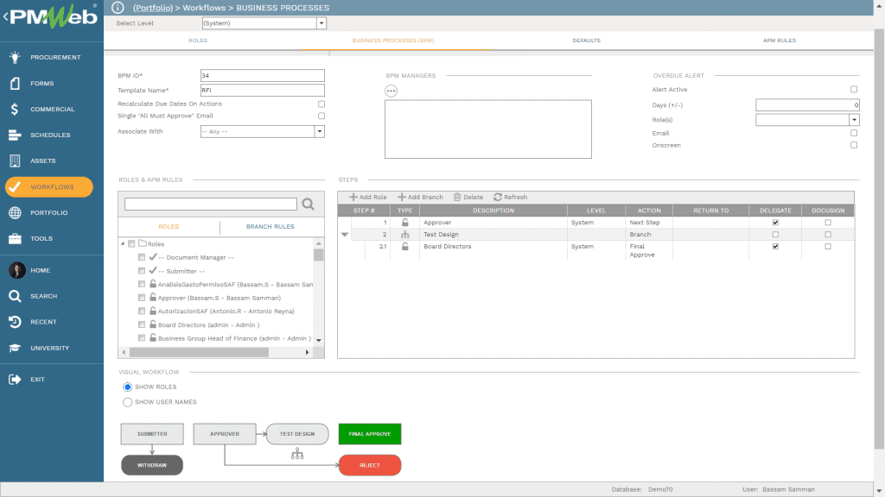The image size is (885, 497).
Task: Enable the Alert Active checkbox
Action: [853, 89]
